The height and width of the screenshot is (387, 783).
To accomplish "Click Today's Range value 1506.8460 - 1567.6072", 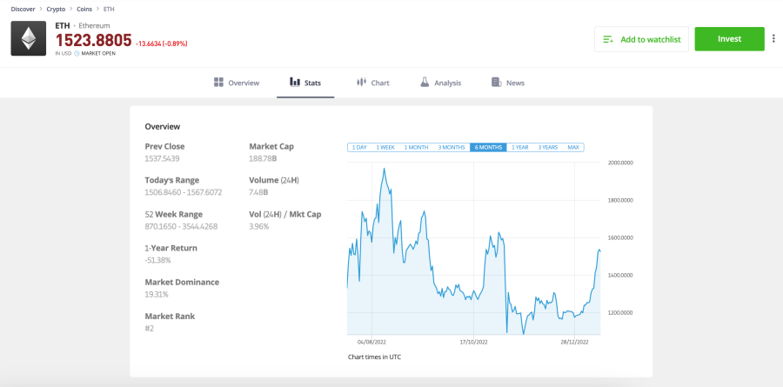I will click(184, 192).
